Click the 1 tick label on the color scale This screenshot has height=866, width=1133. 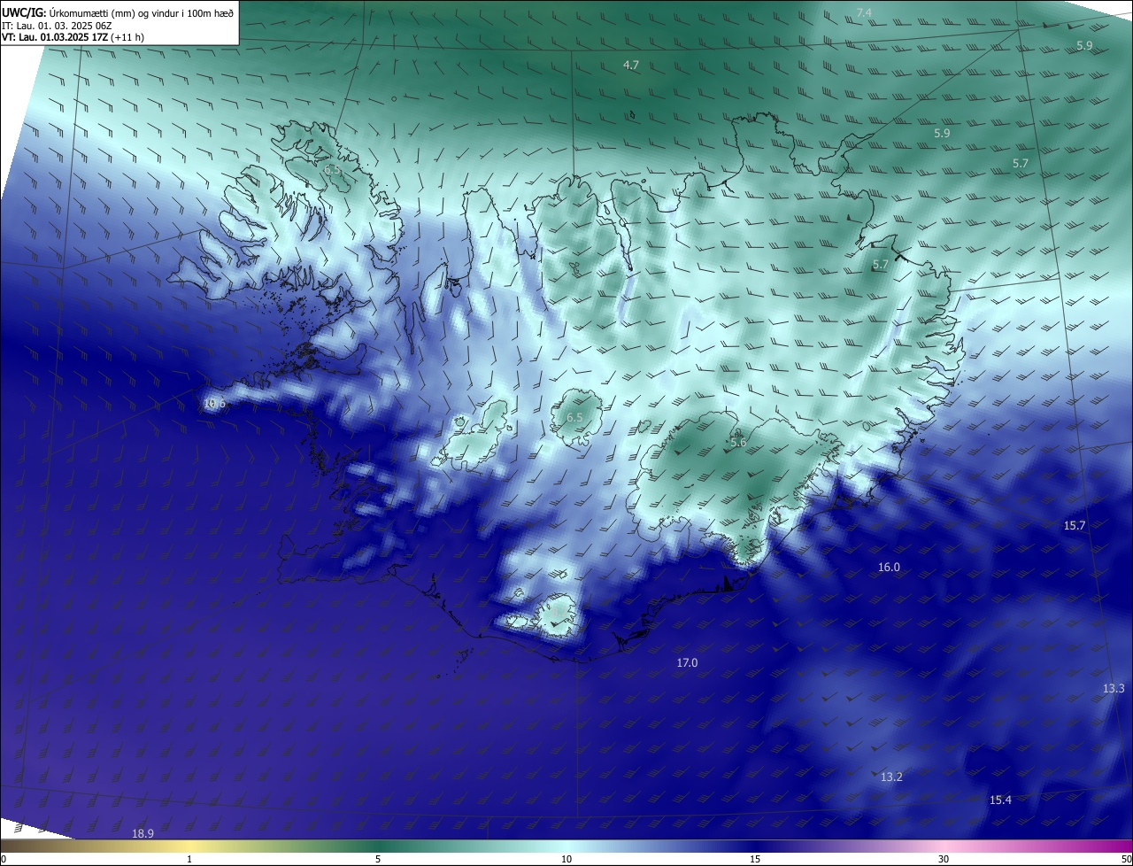(x=189, y=859)
